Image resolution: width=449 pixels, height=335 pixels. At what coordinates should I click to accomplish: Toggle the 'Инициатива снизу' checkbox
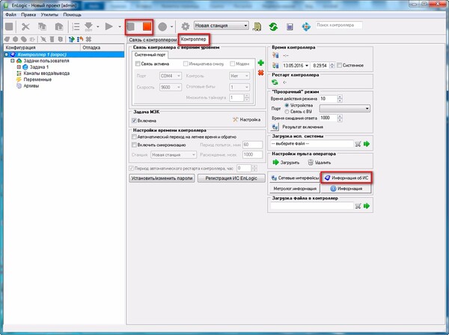(x=186, y=64)
